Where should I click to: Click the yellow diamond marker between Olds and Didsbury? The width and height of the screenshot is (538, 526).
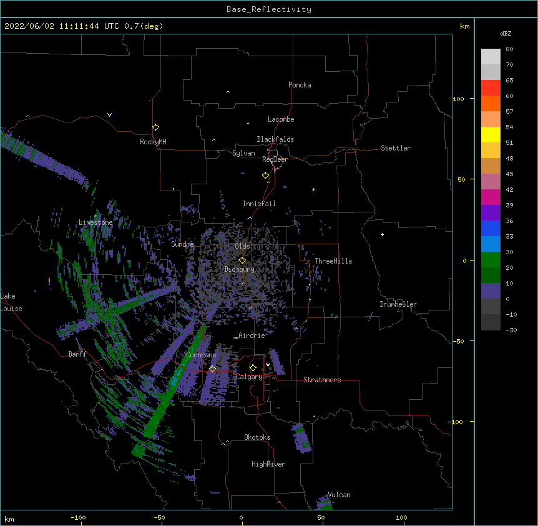[242, 261]
